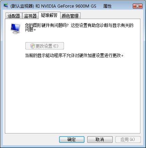Click the blue monitor icon in the panel
The width and height of the screenshot is (146, 148).
pyautogui.click(x=15, y=29)
